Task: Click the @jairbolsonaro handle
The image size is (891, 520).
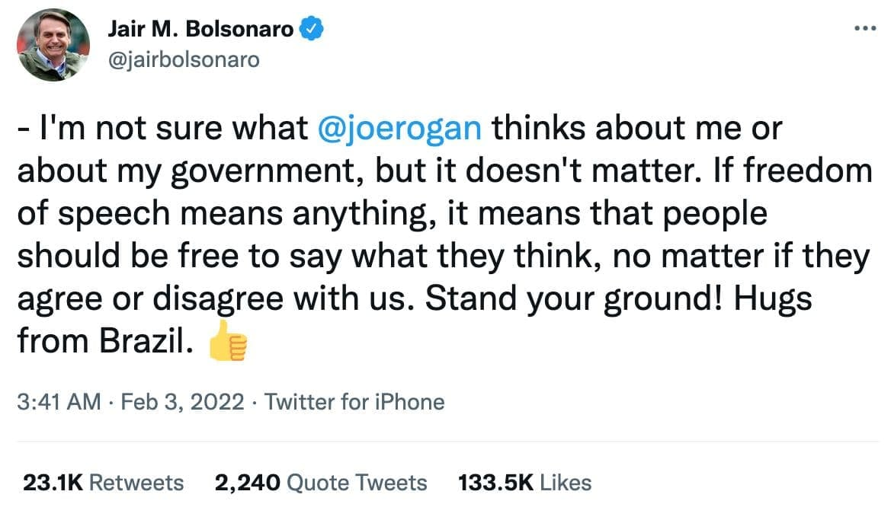Action: click(x=185, y=59)
